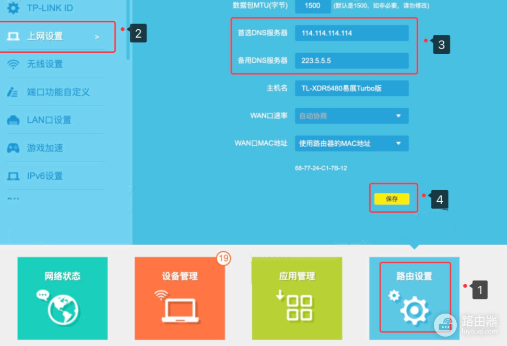Click the 19 badge on 设备管理
This screenshot has height=346, width=507.
point(223,258)
